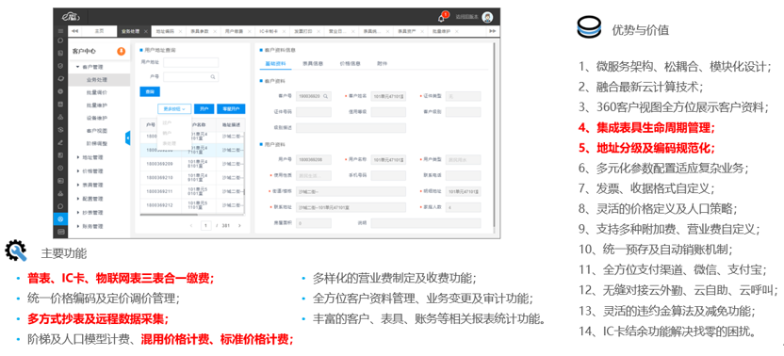Viewport: 784px width, 356px height.
Task: Close the IC卡制卡 tab
Action: [x=284, y=31]
